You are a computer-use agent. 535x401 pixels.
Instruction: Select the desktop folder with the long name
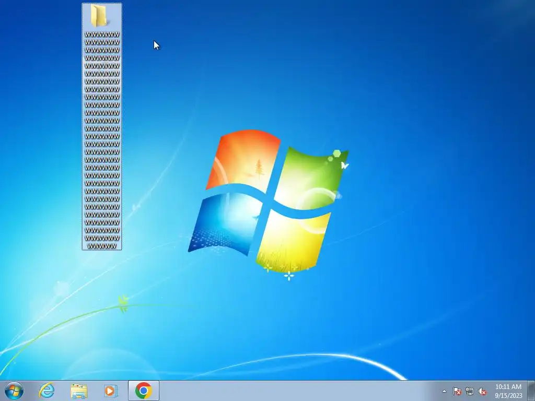pos(102,126)
